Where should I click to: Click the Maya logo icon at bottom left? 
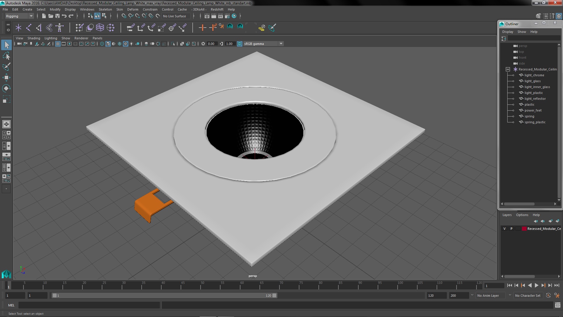pos(6,274)
